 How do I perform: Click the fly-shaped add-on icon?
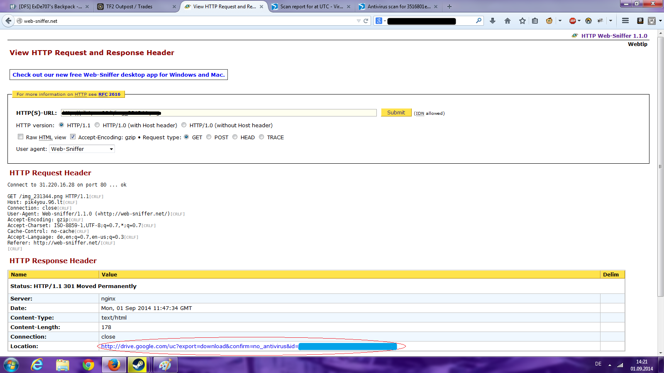600,21
